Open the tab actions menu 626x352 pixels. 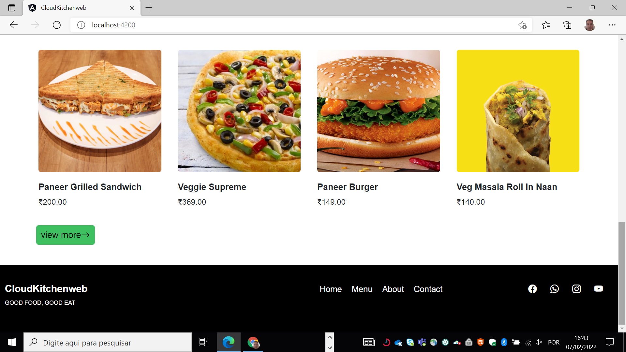tap(12, 8)
